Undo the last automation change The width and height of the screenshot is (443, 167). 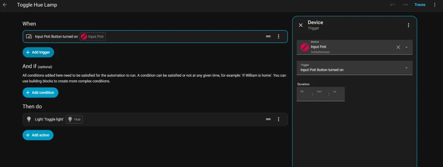[x=393, y=5]
